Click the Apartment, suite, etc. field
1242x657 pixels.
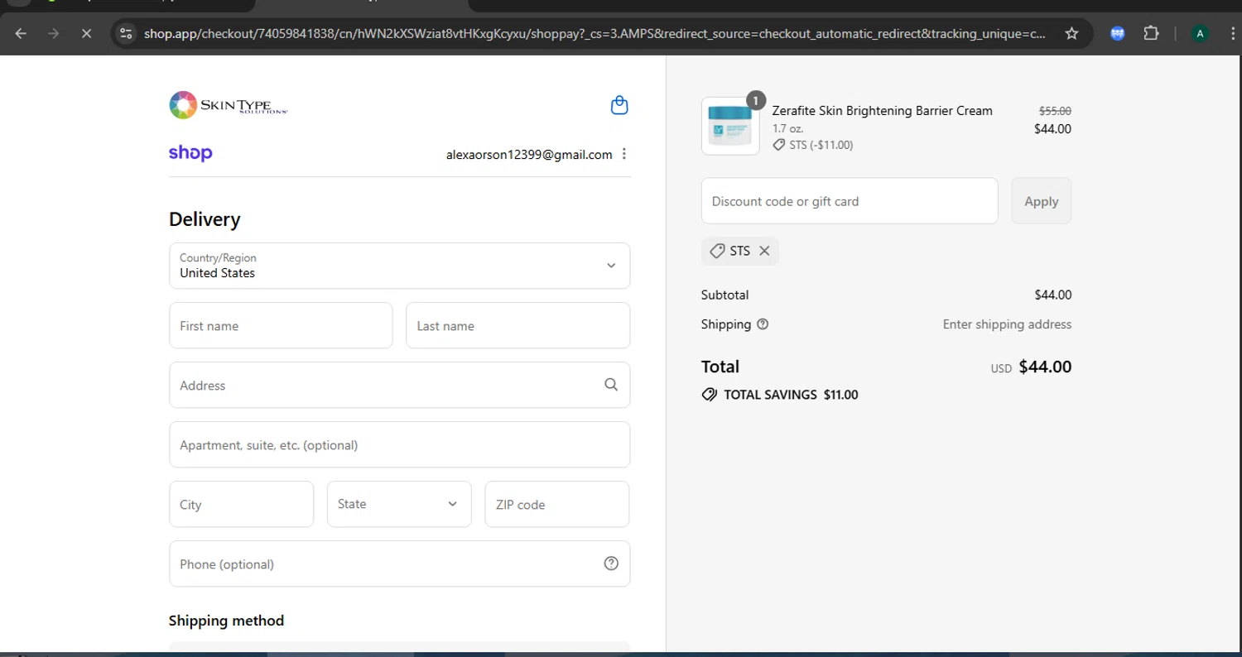click(x=400, y=444)
